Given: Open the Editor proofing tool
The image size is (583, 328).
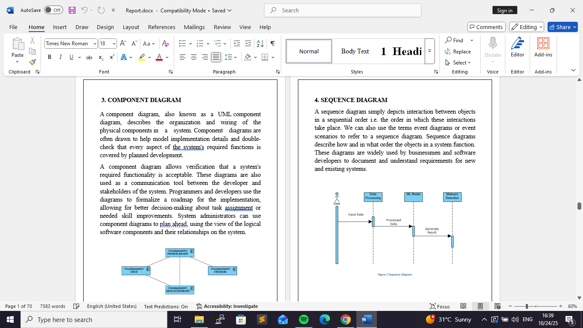Looking at the screenshot, I should pyautogui.click(x=517, y=47).
